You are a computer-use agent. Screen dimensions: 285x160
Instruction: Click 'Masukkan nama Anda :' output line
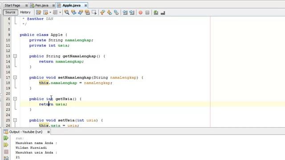[x=37, y=143]
